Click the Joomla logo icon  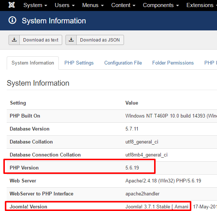(x=12, y=5)
